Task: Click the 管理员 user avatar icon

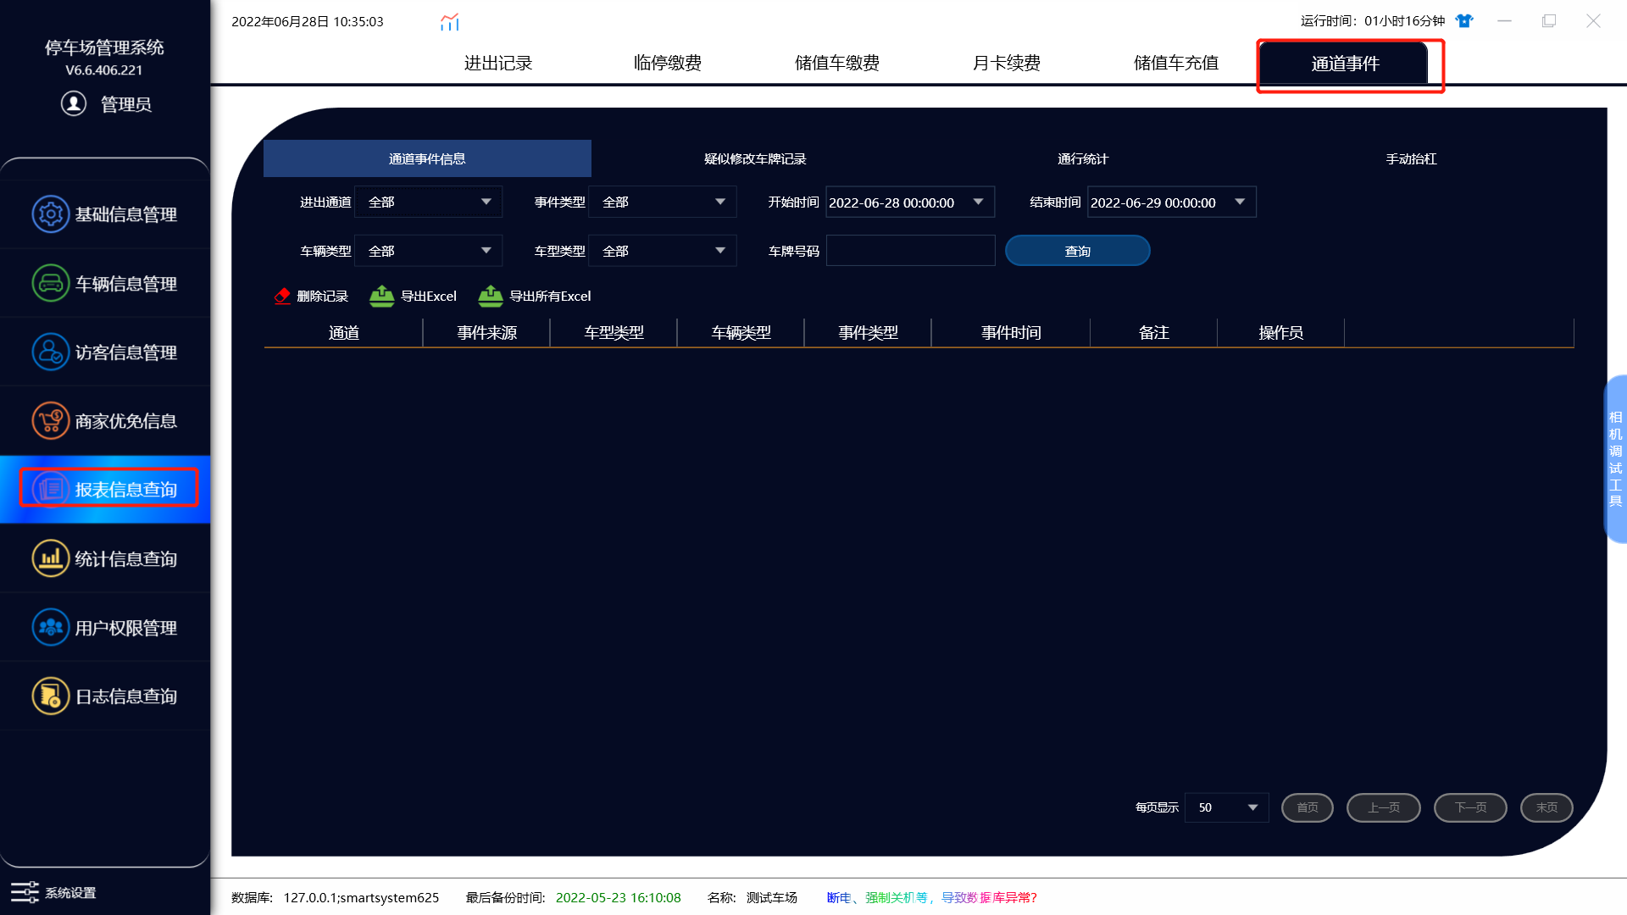Action: (x=74, y=103)
